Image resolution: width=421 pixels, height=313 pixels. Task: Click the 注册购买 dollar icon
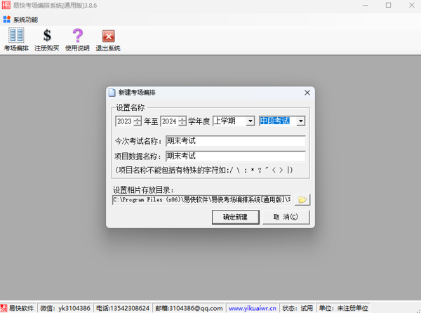[x=47, y=39]
